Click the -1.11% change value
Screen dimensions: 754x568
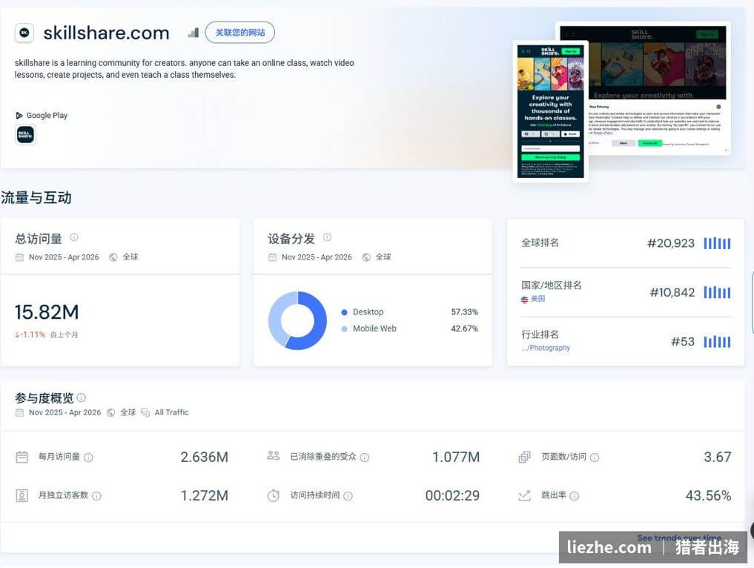click(x=30, y=334)
